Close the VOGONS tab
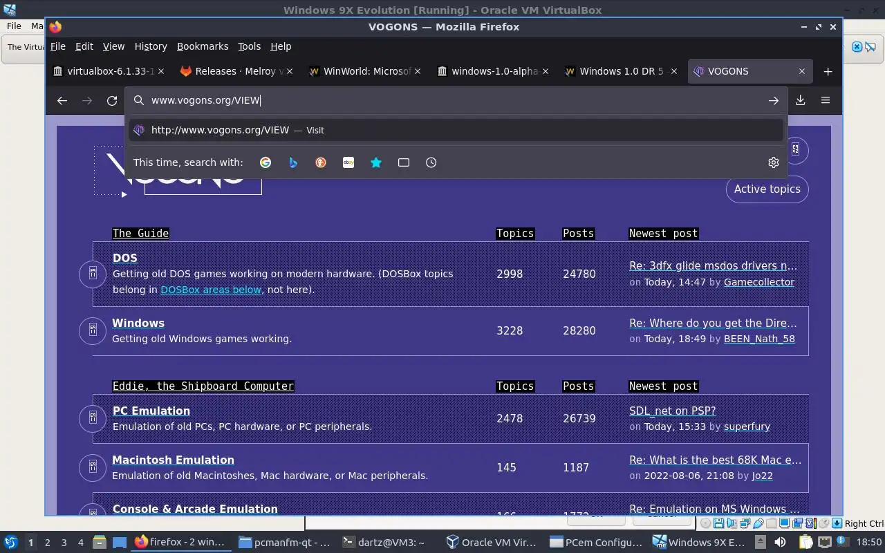The width and height of the screenshot is (885, 553). point(801,71)
